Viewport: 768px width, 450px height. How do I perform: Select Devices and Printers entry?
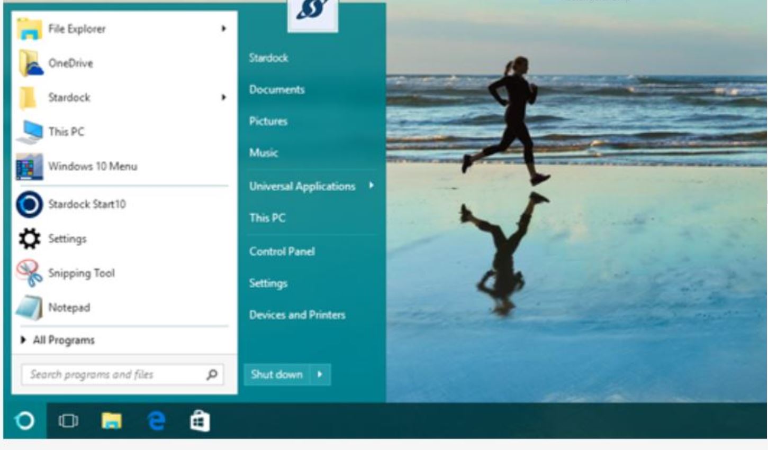pyautogui.click(x=297, y=315)
